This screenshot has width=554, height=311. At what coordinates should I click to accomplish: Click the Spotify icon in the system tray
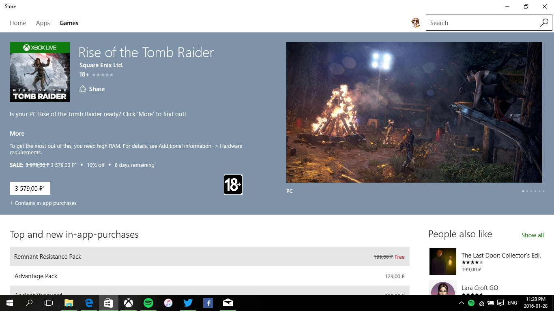pos(471,303)
